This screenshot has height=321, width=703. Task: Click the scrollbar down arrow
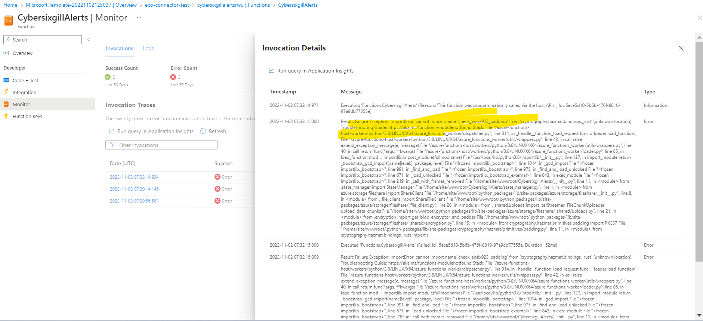pyautogui.click(x=699, y=316)
